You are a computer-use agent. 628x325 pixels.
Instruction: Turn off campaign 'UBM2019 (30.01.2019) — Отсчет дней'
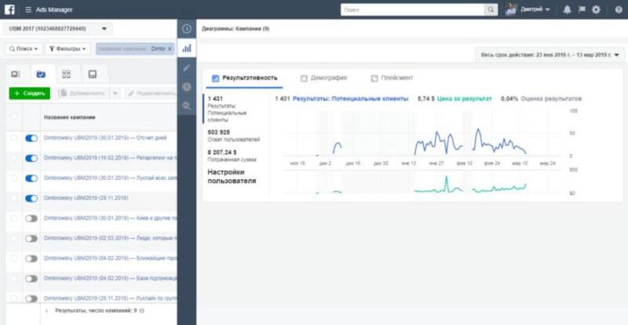click(31, 137)
